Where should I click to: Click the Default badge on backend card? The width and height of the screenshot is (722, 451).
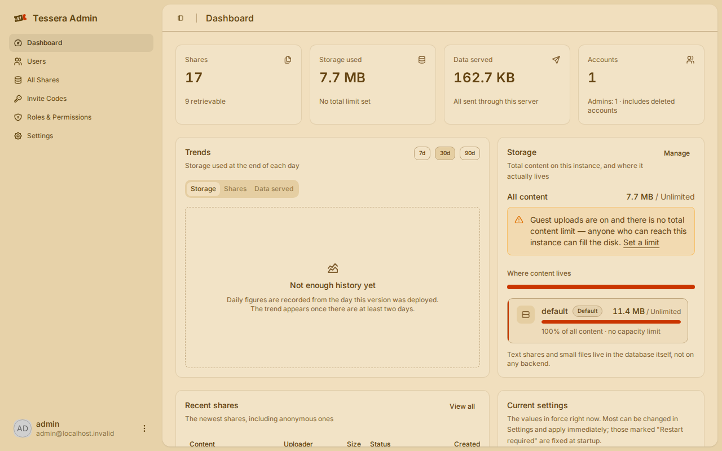pos(587,311)
